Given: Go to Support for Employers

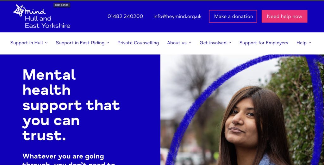Looking at the screenshot, I should point(264,43).
